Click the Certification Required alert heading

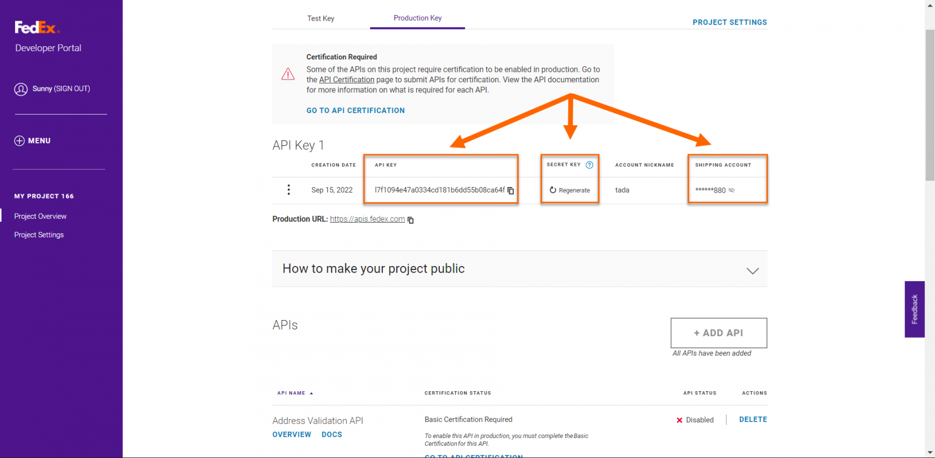coord(342,57)
